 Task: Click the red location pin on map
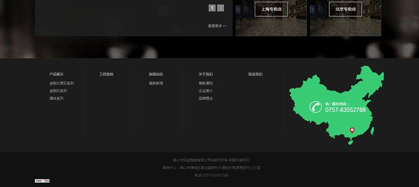pos(352,130)
